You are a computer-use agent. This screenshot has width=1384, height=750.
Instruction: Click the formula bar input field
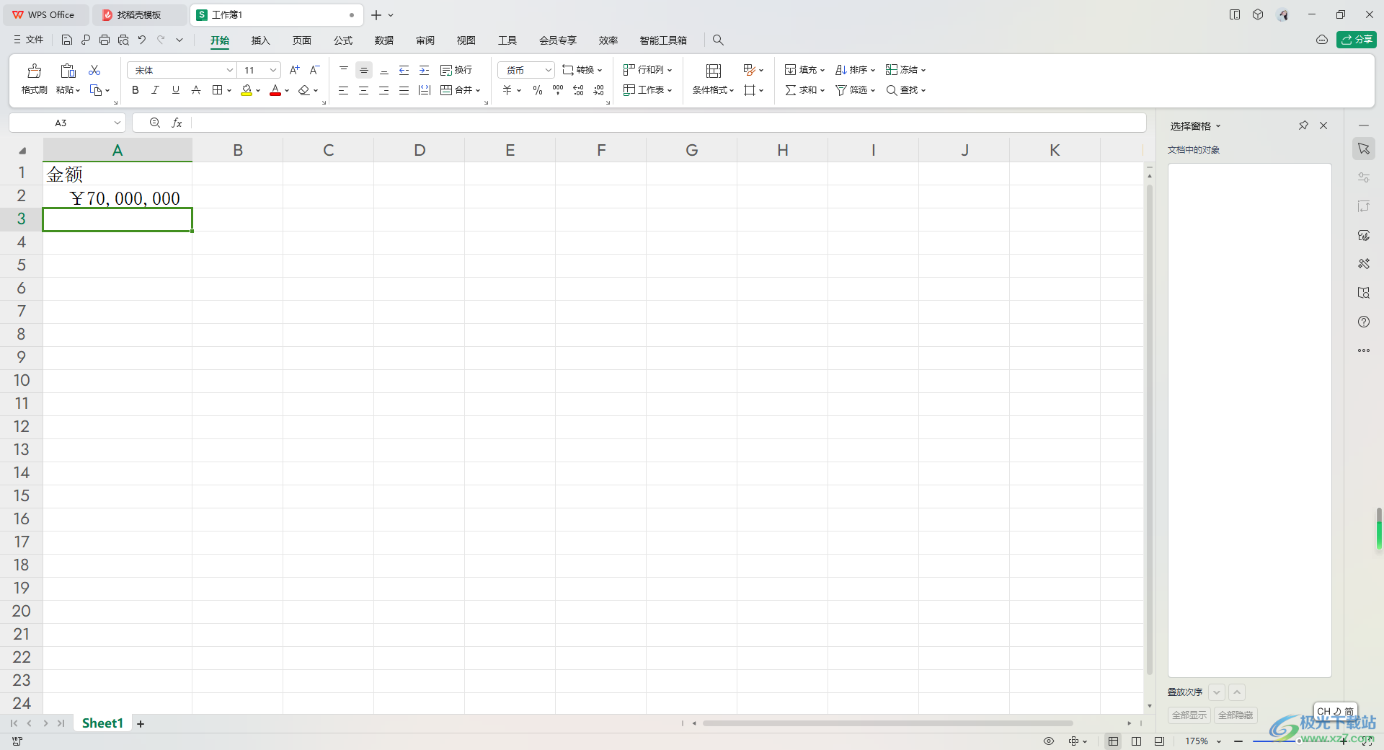(x=668, y=123)
